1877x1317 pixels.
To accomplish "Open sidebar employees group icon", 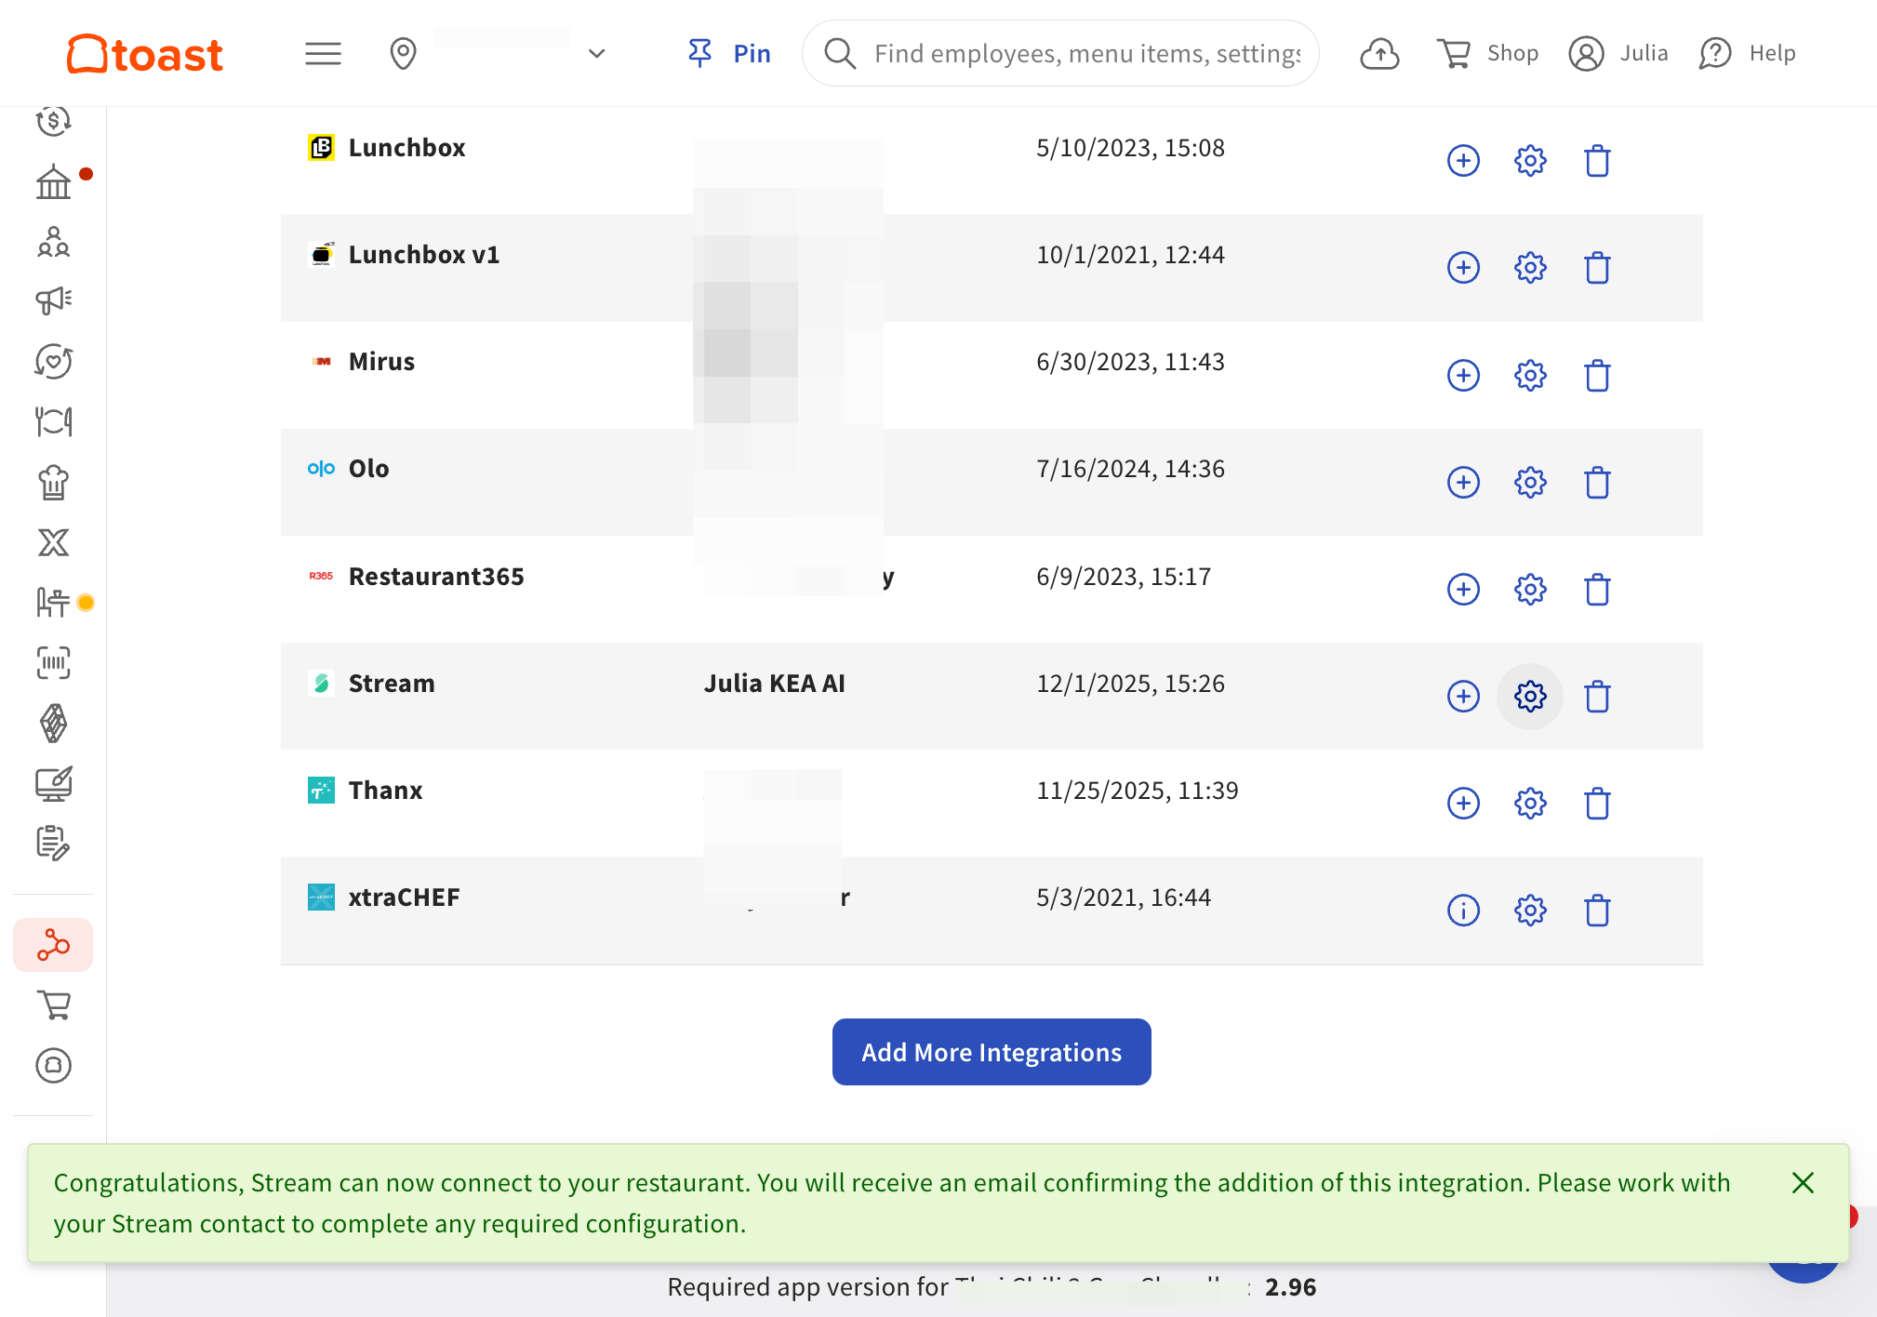I will pos(54,242).
